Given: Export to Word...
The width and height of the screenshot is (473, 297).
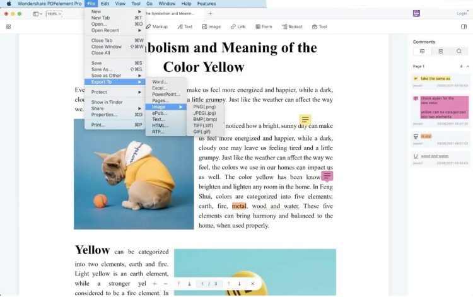Looking at the screenshot, I should click(x=166, y=82).
